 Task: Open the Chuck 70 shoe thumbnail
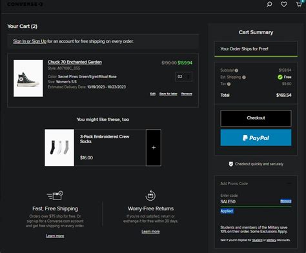pos(28,78)
